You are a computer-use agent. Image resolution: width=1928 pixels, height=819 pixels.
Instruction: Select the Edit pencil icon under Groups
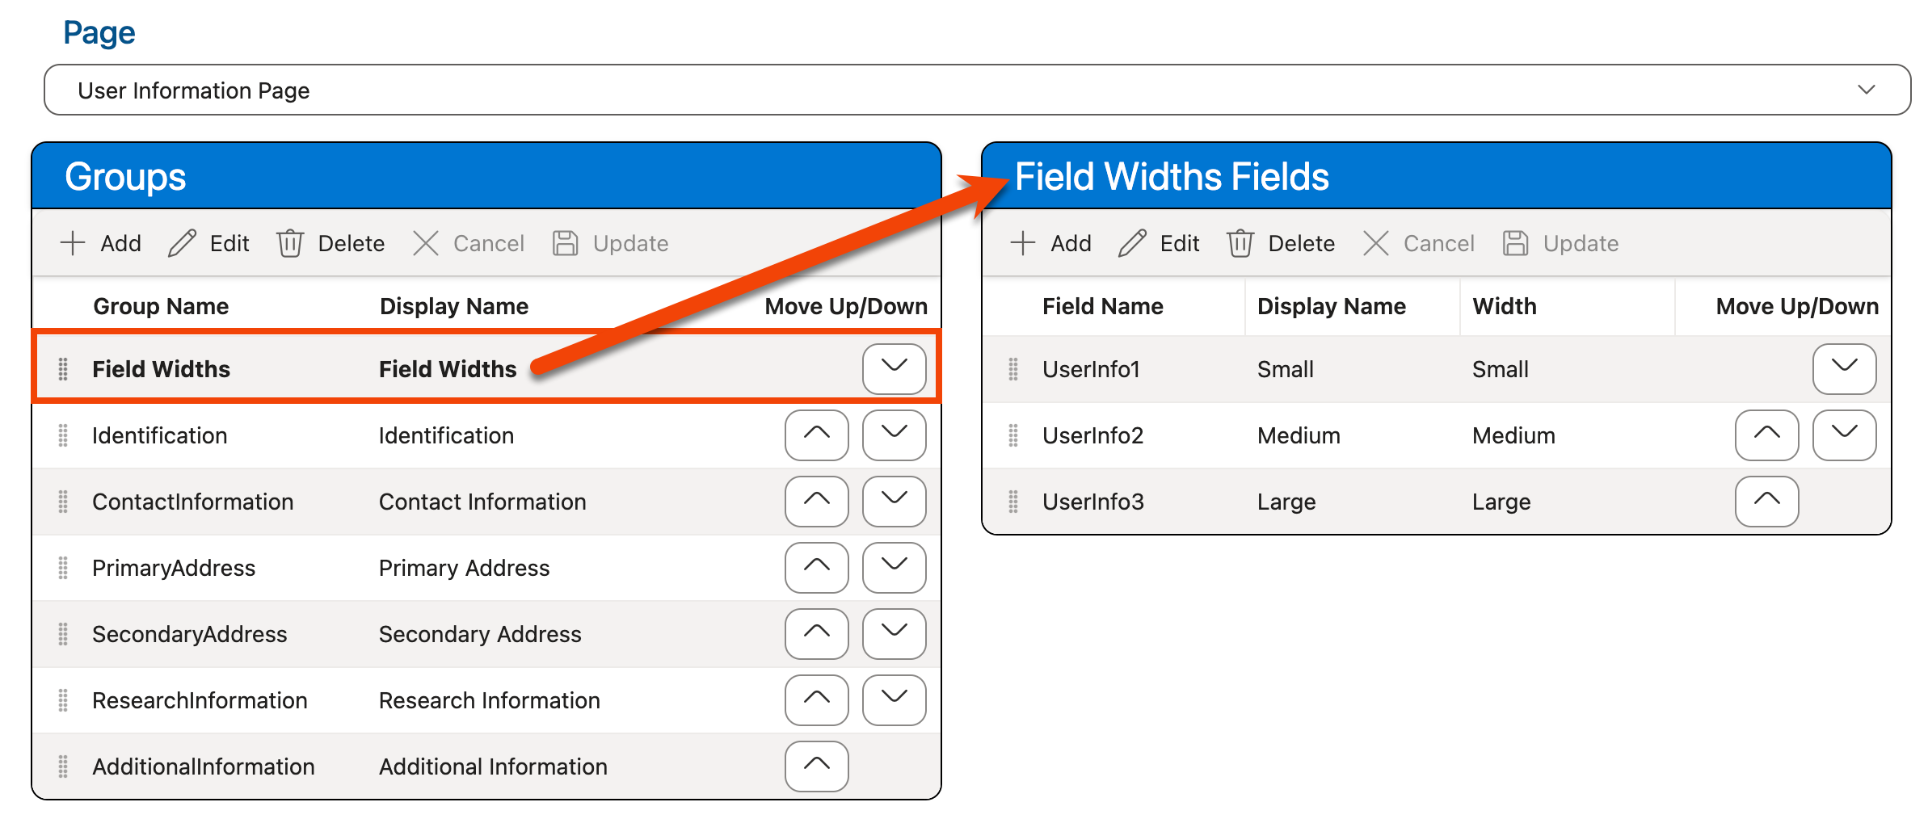point(184,243)
